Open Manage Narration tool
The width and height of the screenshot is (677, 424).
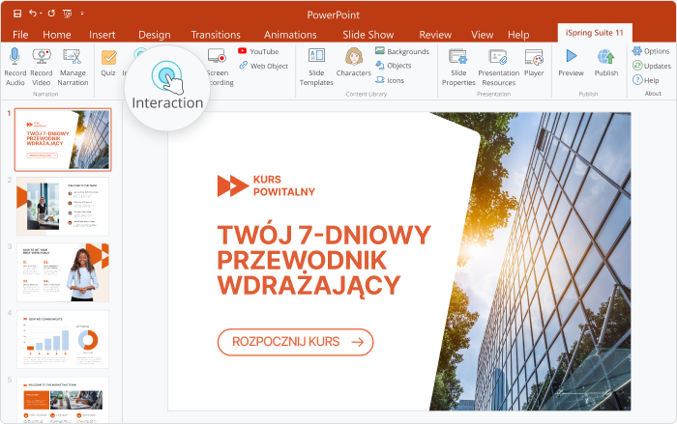[73, 67]
